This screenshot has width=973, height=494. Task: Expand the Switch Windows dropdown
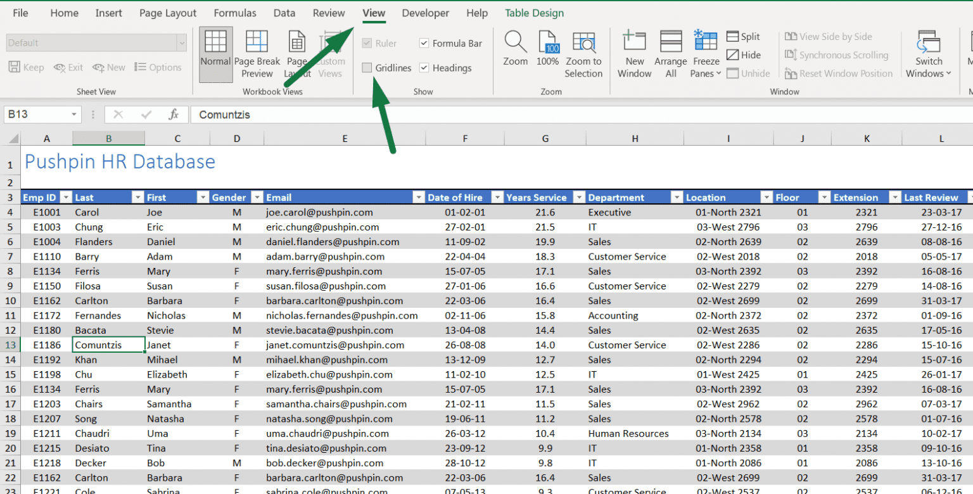pos(929,53)
